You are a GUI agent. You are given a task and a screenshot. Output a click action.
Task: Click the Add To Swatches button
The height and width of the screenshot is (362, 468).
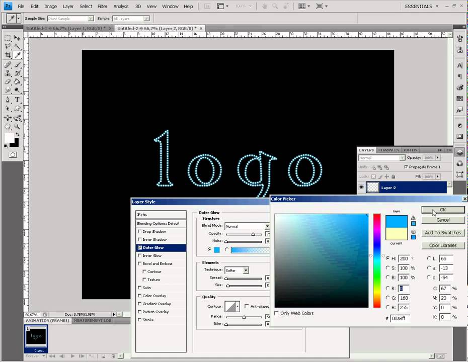(x=443, y=233)
